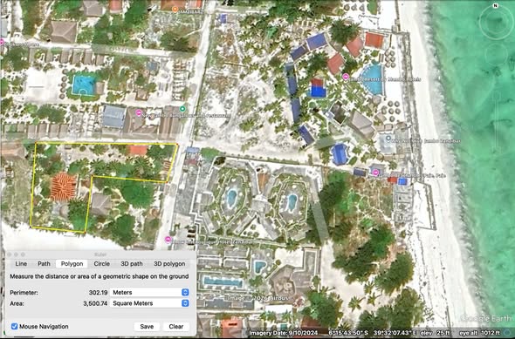515x339 pixels.
Task: Select blue circle marker near Jambo Zanzibar label
Action: pyautogui.click(x=388, y=139)
